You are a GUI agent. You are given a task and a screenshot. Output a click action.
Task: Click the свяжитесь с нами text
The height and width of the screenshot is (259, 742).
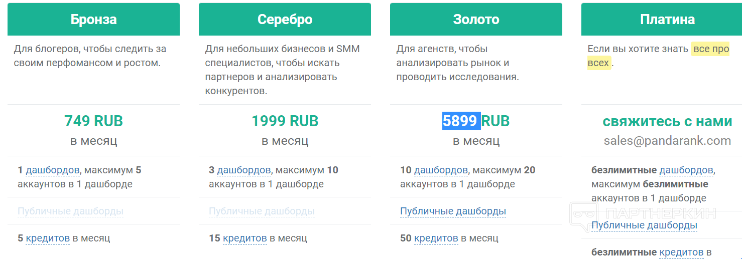667,121
